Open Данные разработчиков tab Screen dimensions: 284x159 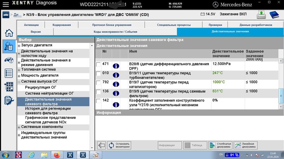coord(256,25)
